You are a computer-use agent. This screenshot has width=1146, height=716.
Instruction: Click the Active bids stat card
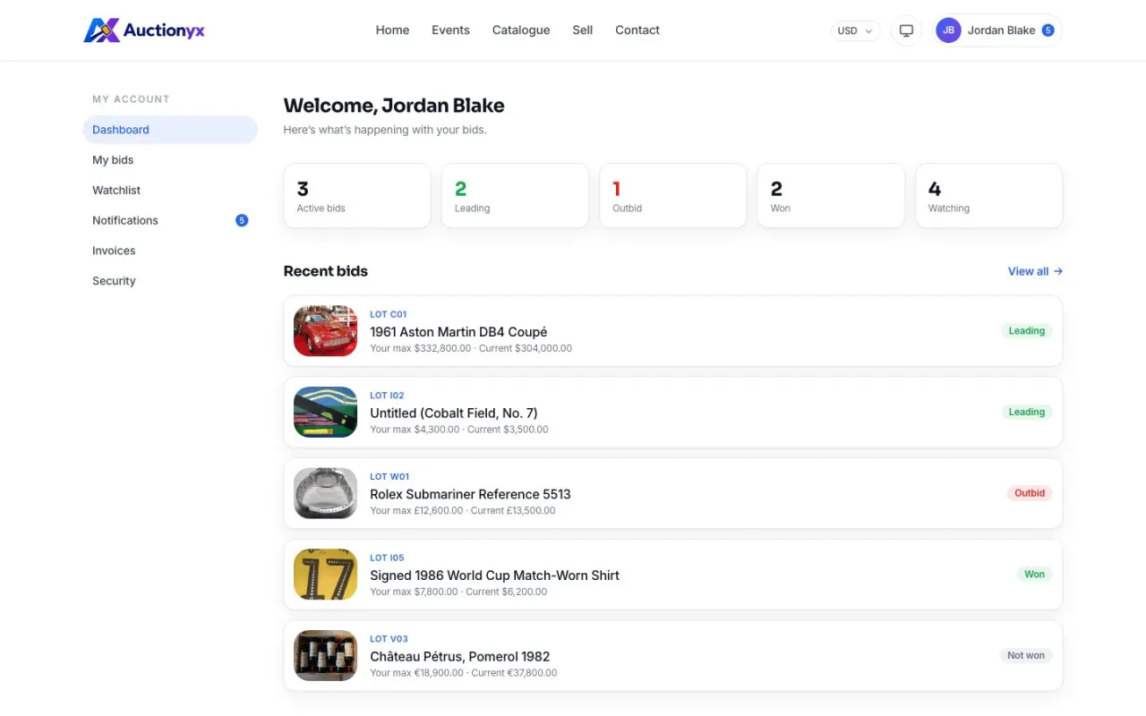pyautogui.click(x=357, y=196)
